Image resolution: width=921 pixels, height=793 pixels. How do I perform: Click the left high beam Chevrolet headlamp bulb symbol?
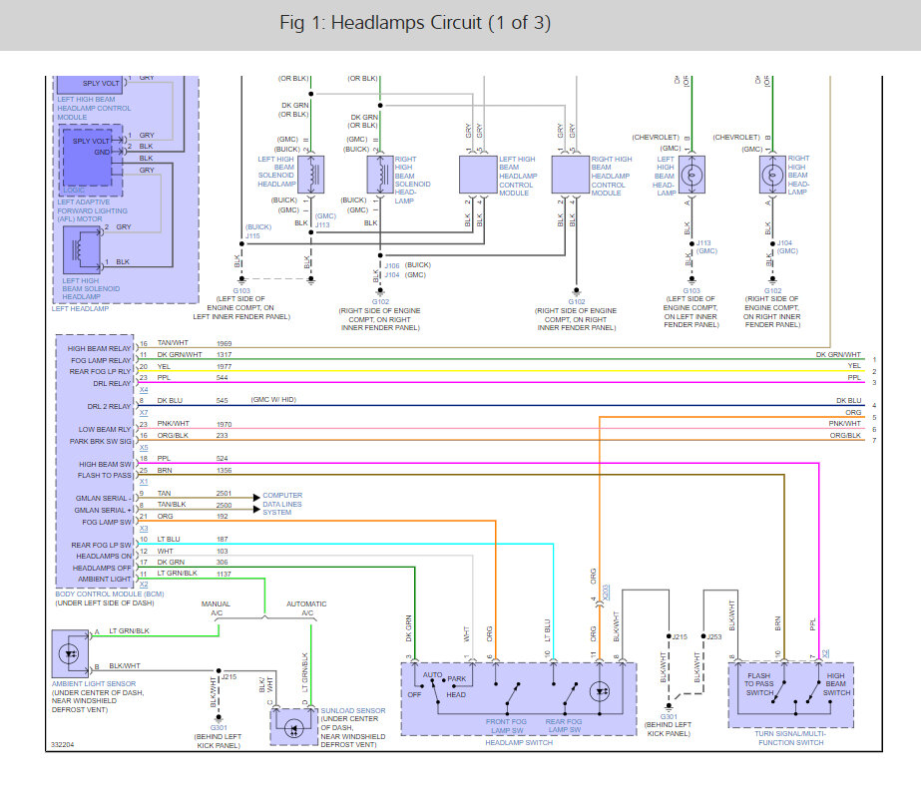click(x=691, y=175)
